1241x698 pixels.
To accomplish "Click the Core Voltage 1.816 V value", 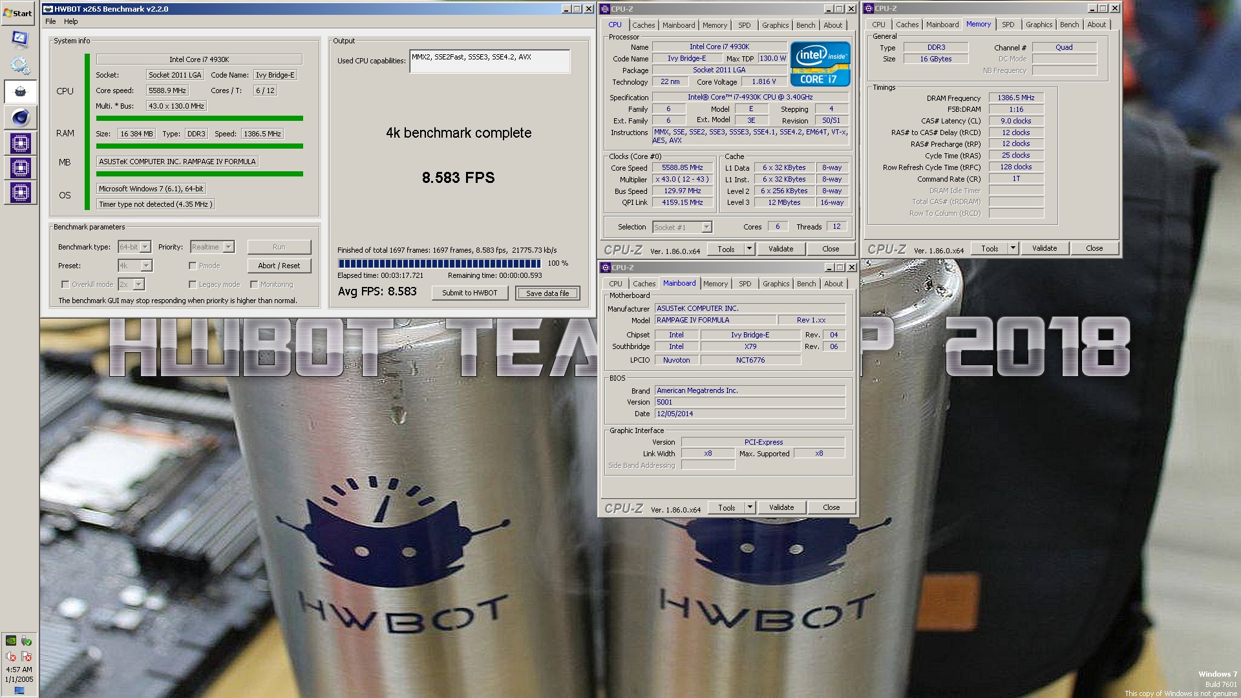I will (763, 82).
